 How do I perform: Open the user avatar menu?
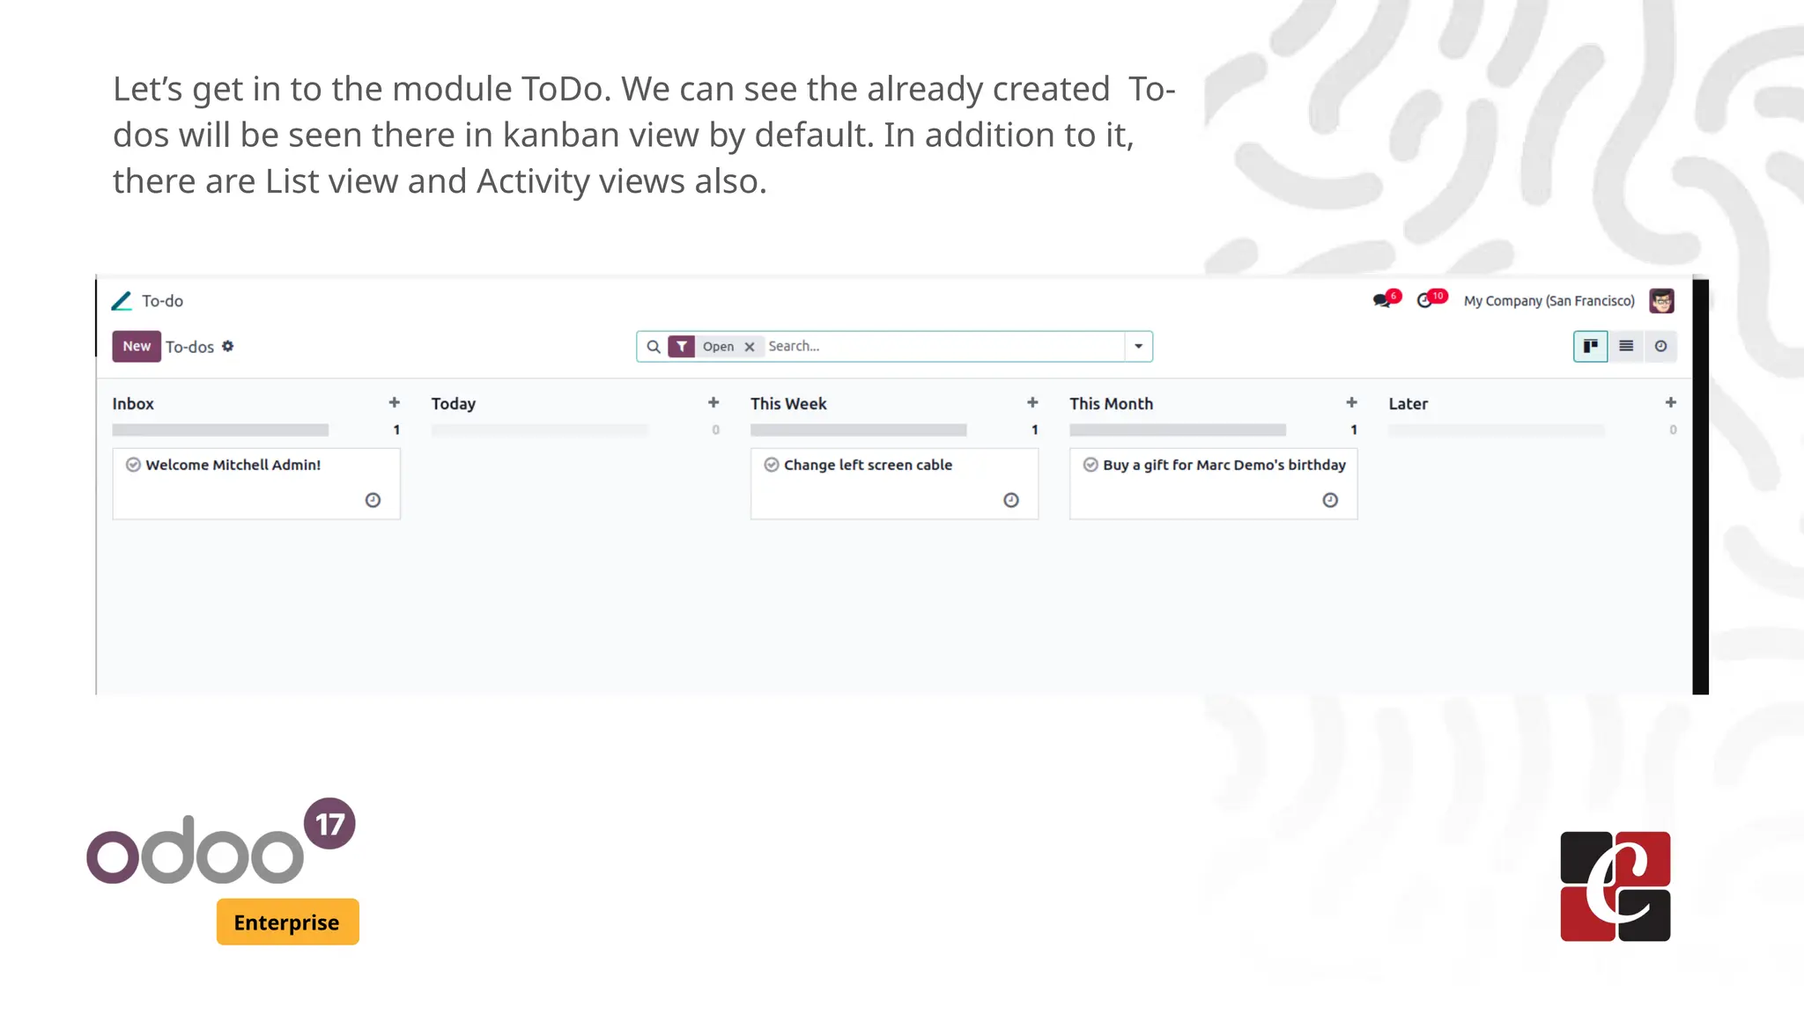[1661, 301]
